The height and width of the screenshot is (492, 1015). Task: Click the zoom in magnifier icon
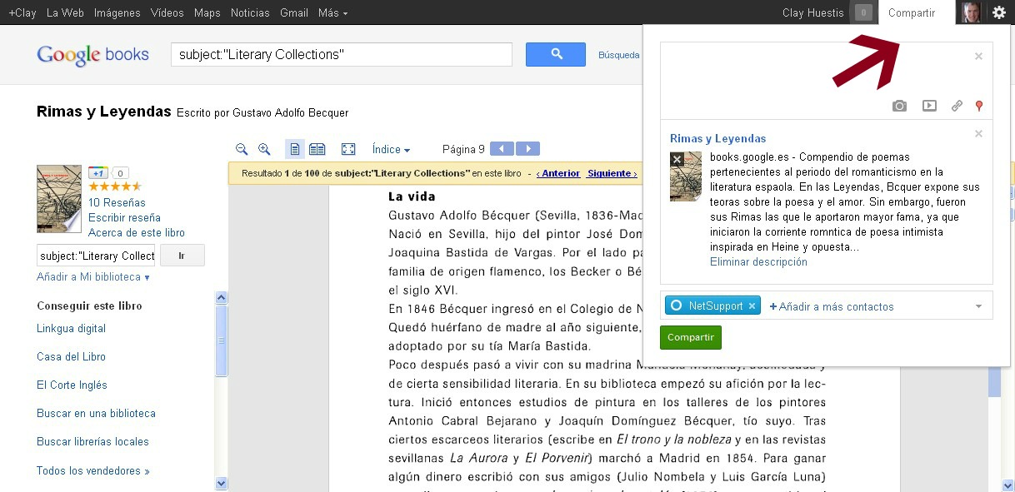(x=264, y=149)
